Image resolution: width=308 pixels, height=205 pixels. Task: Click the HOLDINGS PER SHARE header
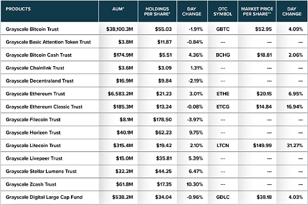pos(157,11)
